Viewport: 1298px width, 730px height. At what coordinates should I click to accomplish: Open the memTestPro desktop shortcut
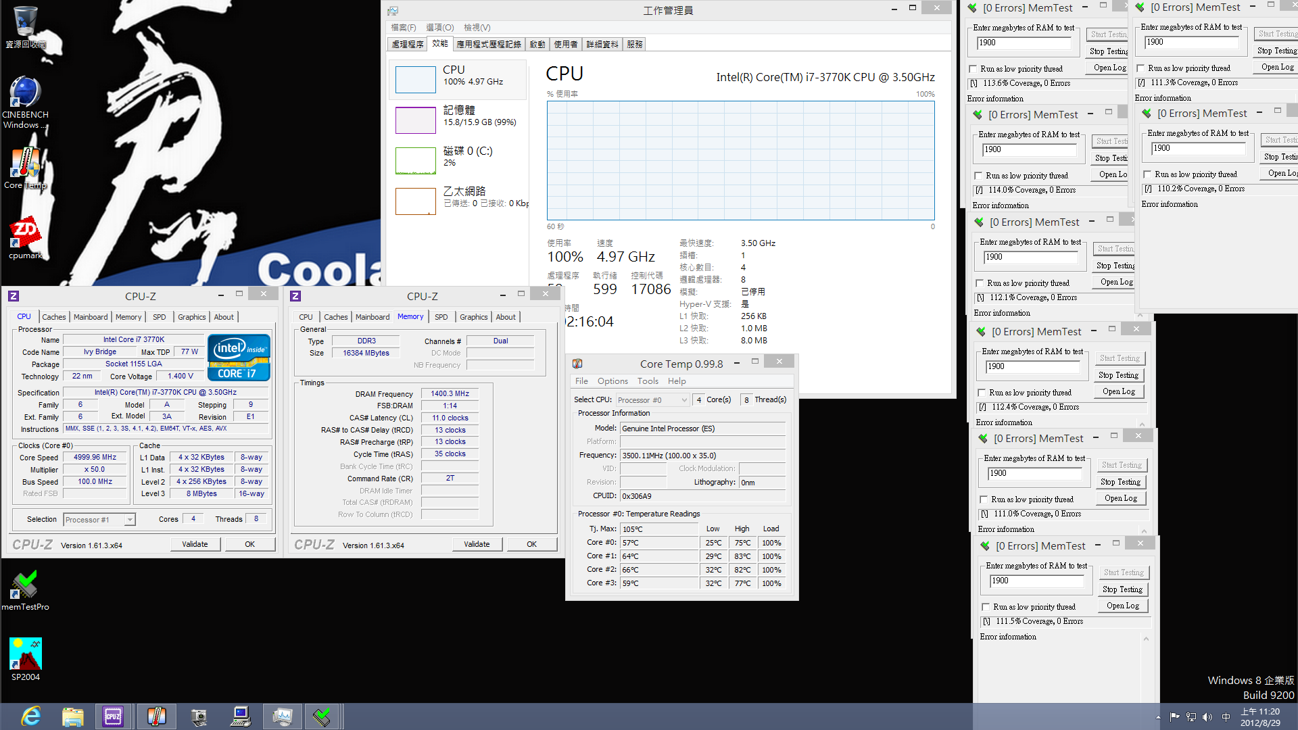pyautogui.click(x=25, y=590)
